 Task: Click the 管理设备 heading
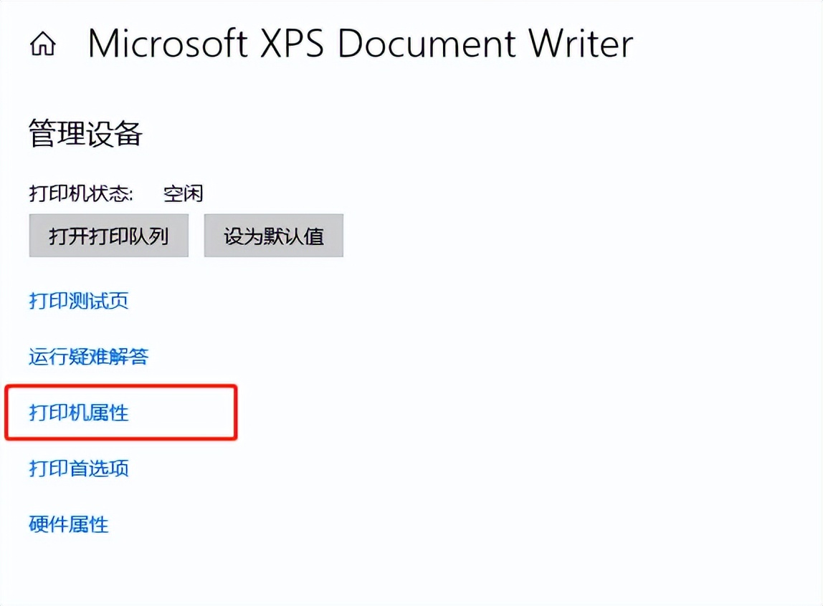tap(86, 134)
